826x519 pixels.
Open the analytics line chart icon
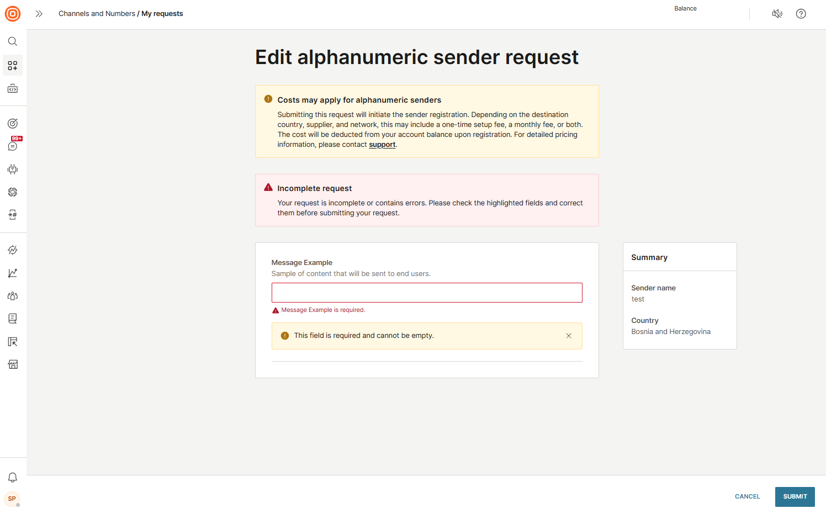point(13,273)
